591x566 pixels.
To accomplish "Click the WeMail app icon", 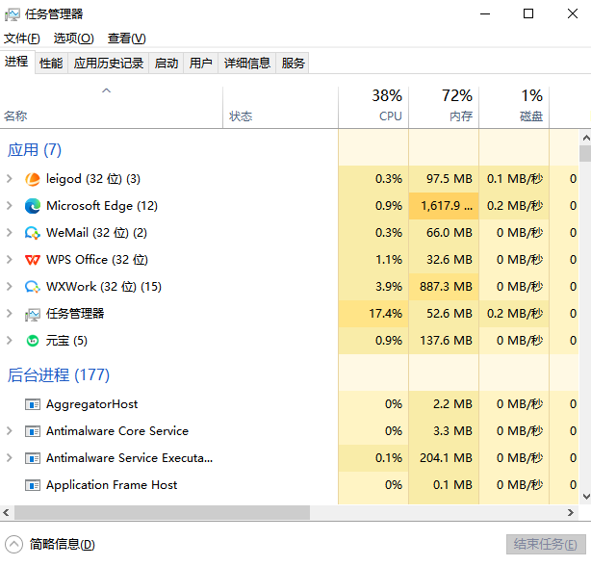I will [x=33, y=233].
